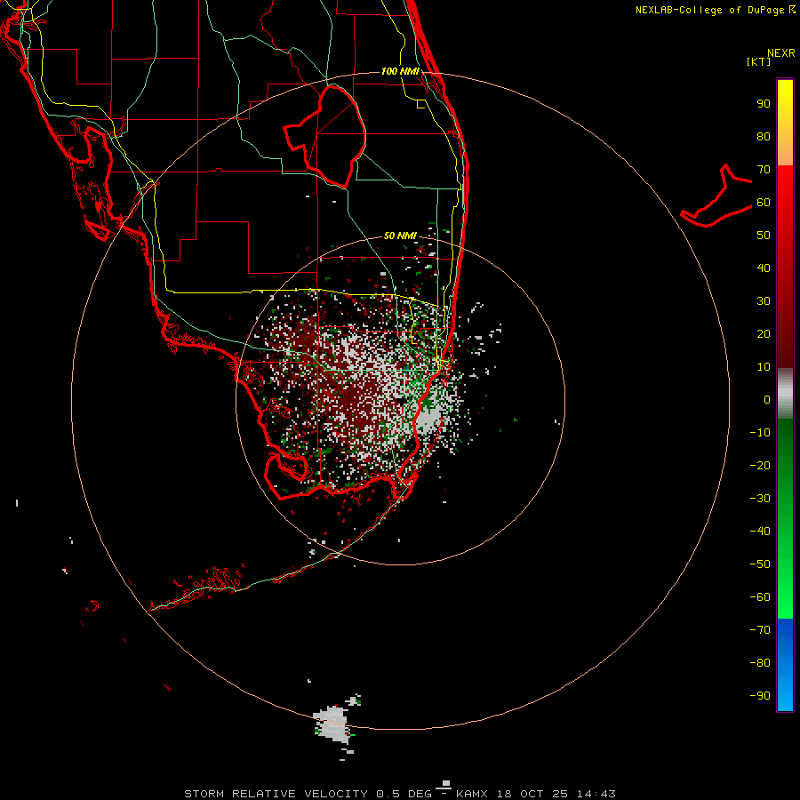Select the 40 value on the velocity scale
The width and height of the screenshot is (800, 800).
click(764, 268)
